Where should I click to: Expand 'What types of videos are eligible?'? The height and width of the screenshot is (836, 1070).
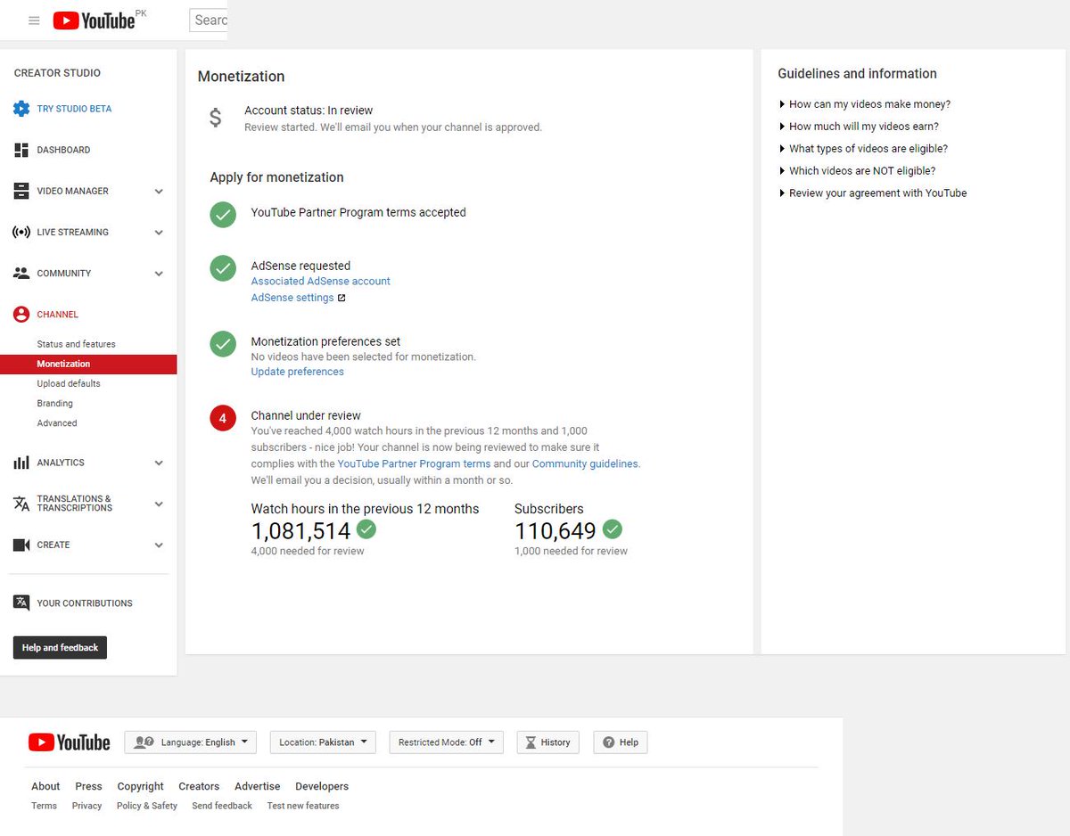(x=863, y=149)
